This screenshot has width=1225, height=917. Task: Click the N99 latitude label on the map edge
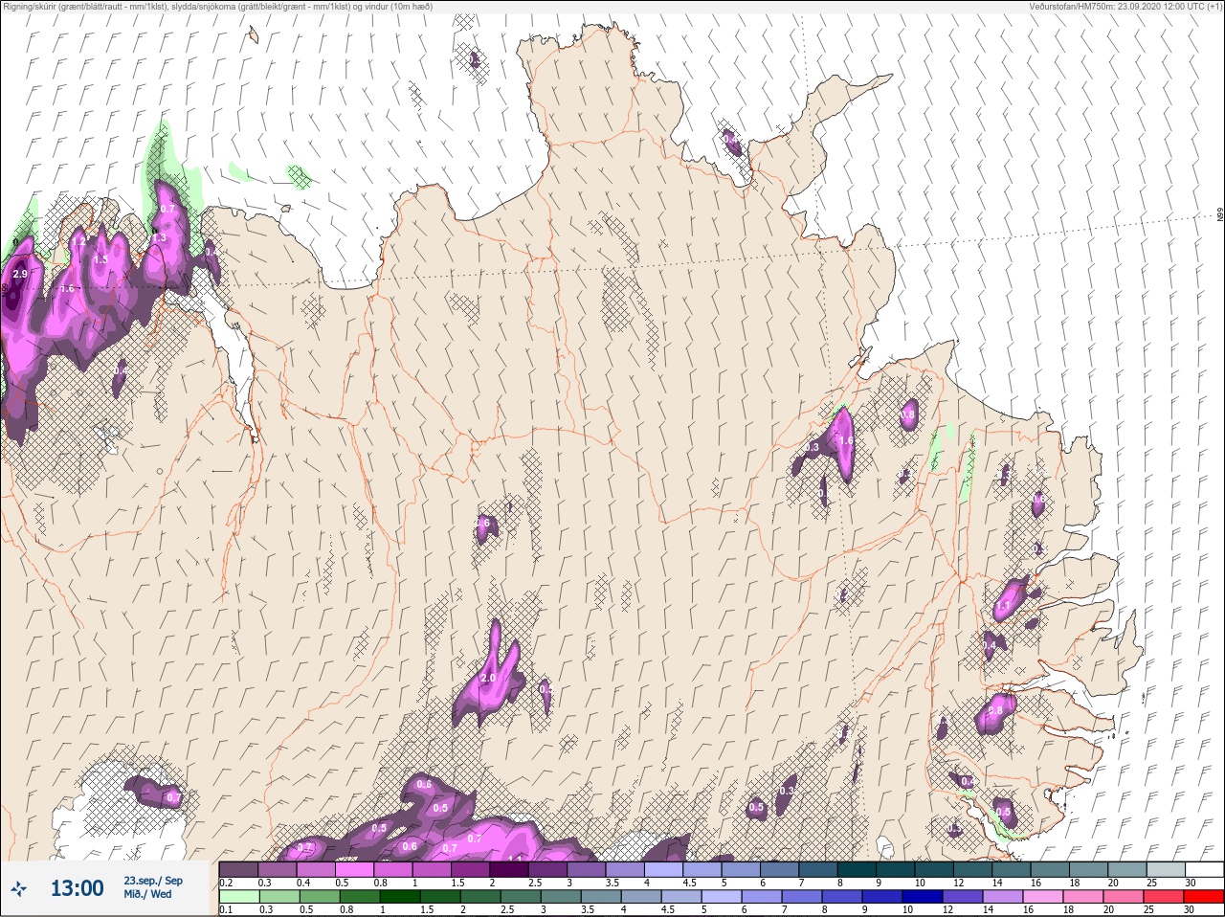(1219, 215)
